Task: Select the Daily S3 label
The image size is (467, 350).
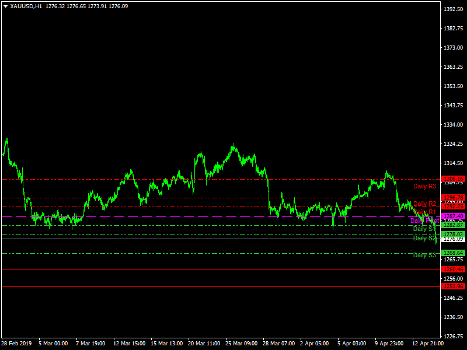Action: [424, 255]
